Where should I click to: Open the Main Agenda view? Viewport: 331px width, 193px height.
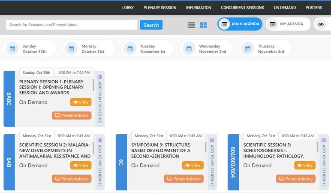tap(240, 24)
